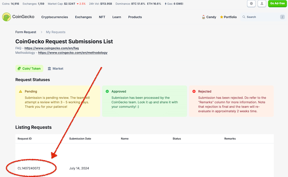Viewport: 288px width, 177px height.
Task: Open the settings gear button
Action: pos(251,3)
